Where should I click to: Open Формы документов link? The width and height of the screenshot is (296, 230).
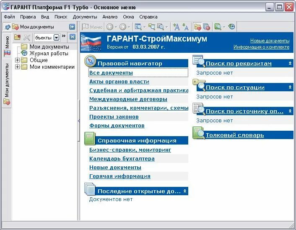pos(117,125)
